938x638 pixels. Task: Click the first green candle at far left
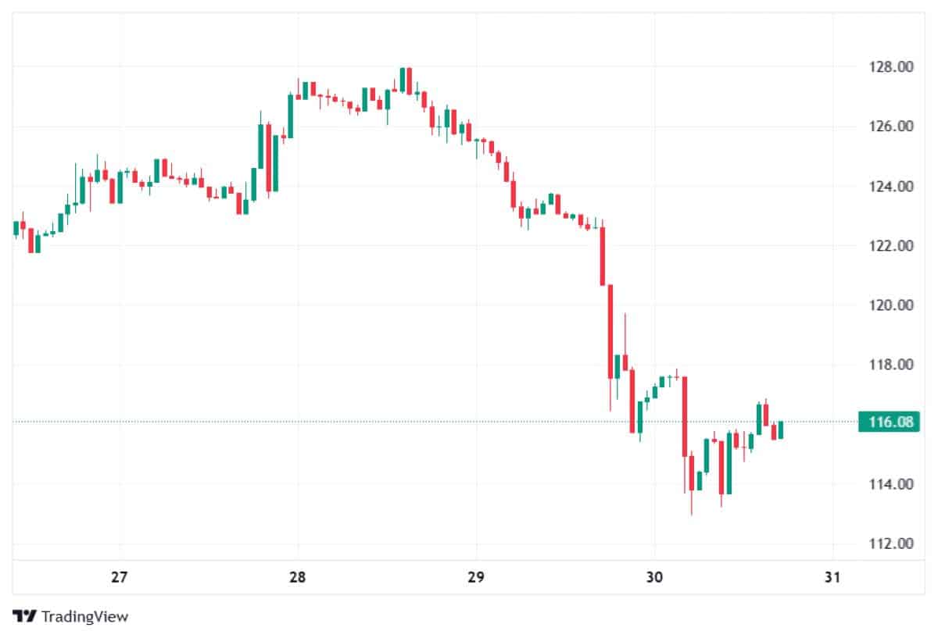click(x=16, y=228)
